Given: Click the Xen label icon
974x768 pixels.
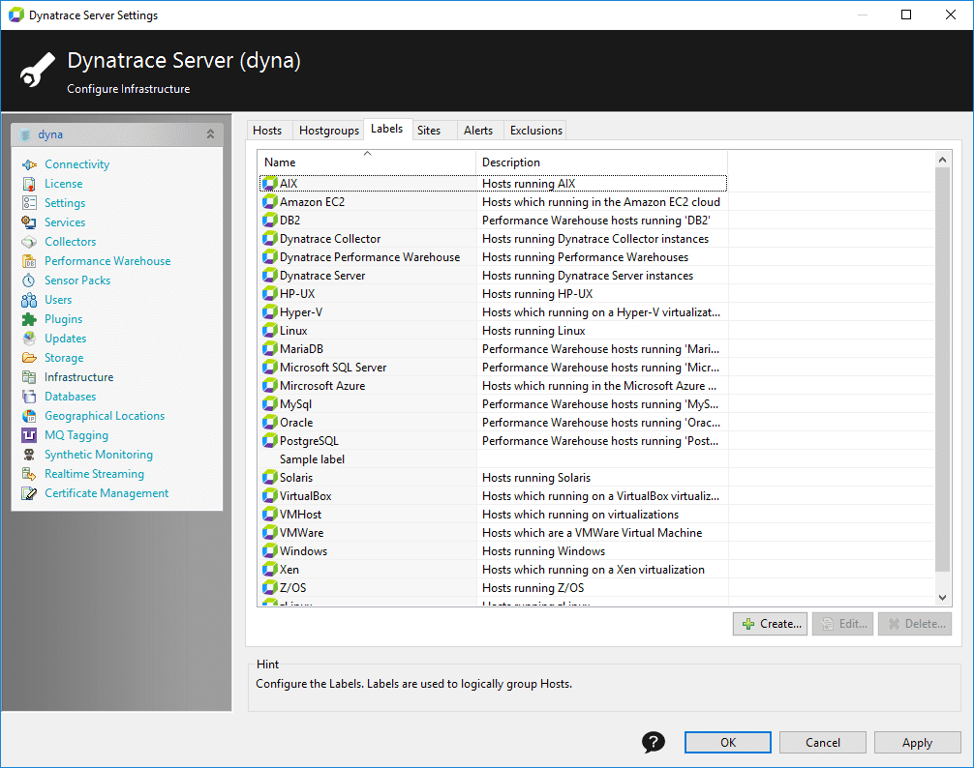Looking at the screenshot, I should tap(269, 570).
